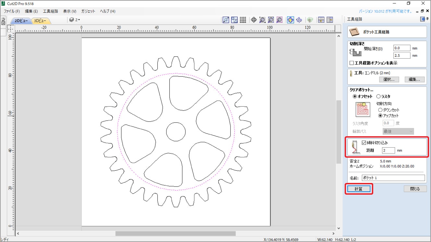Click the horizontal scrollbar thumb under the canvas
This screenshot has height=242, width=431.
coord(175,233)
